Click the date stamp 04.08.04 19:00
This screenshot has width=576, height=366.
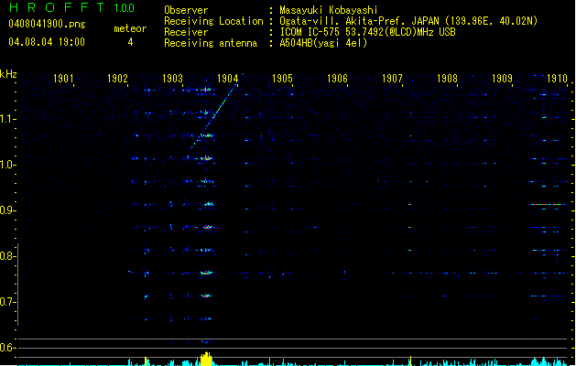click(47, 42)
